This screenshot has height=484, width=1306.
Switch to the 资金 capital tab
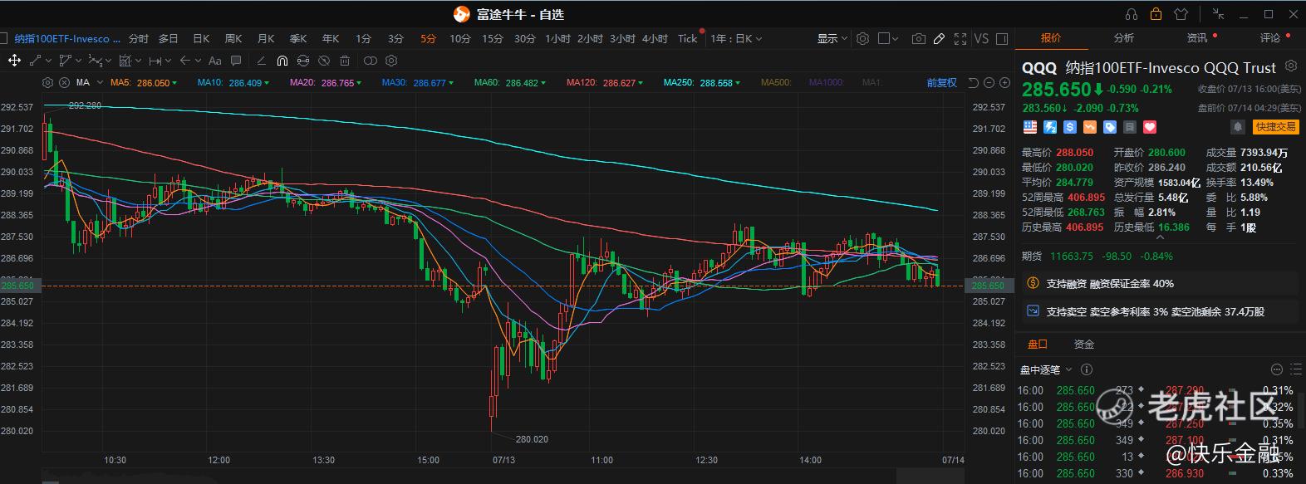[x=1083, y=344]
